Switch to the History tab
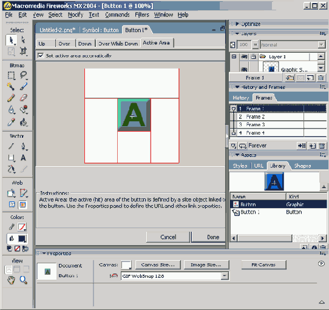This screenshot has height=310, width=329. point(241,98)
